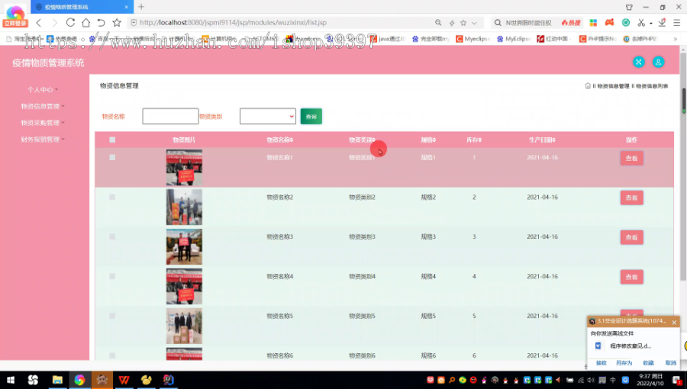The image size is (687, 389).
Task: Open a new browser tab
Action: coord(141,7)
